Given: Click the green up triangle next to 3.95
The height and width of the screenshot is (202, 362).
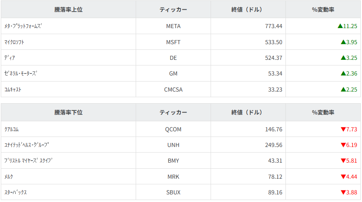Looking at the screenshot, I should point(343,42).
